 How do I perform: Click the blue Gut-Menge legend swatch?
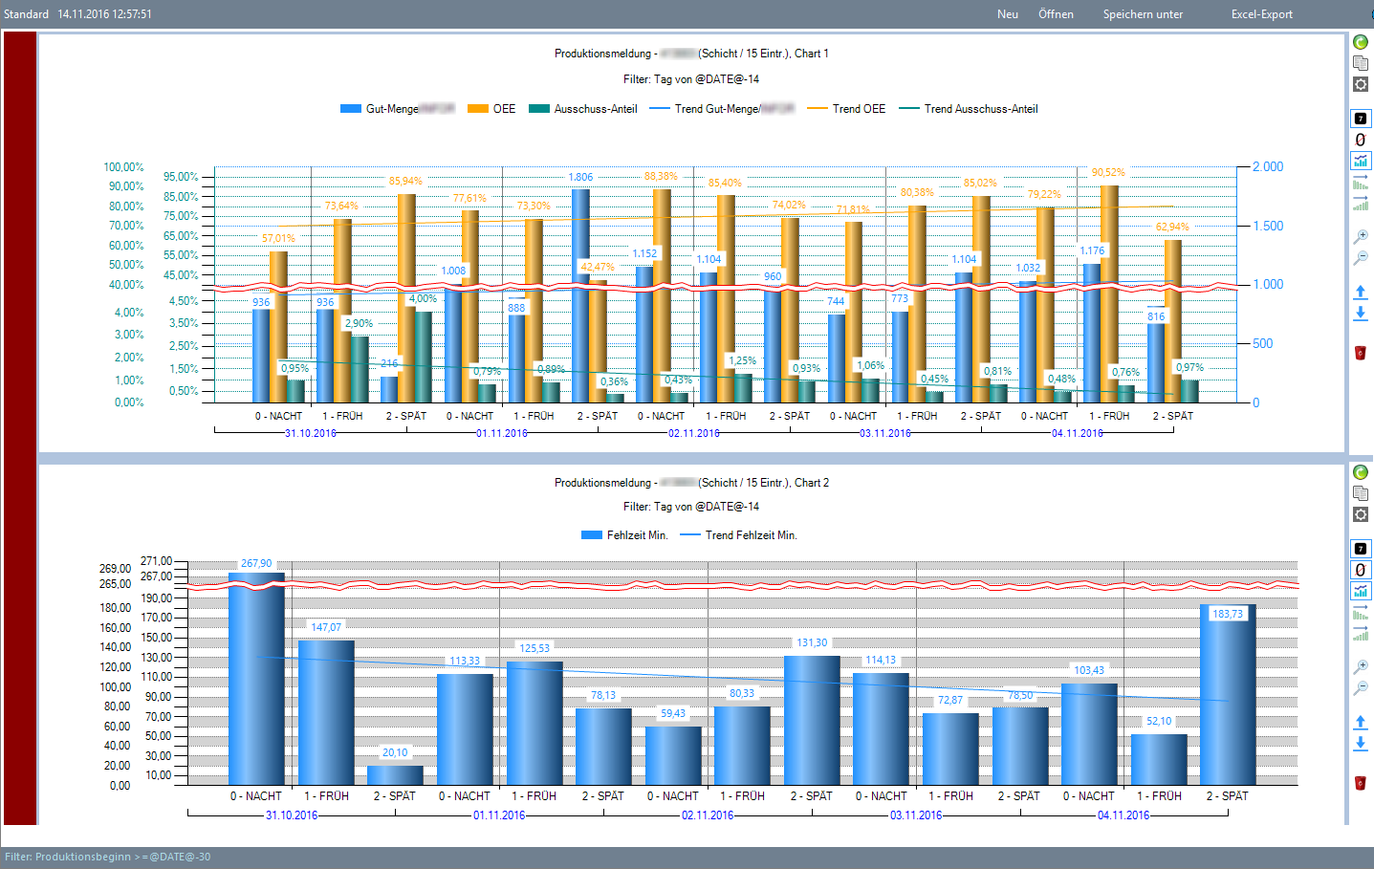[351, 109]
